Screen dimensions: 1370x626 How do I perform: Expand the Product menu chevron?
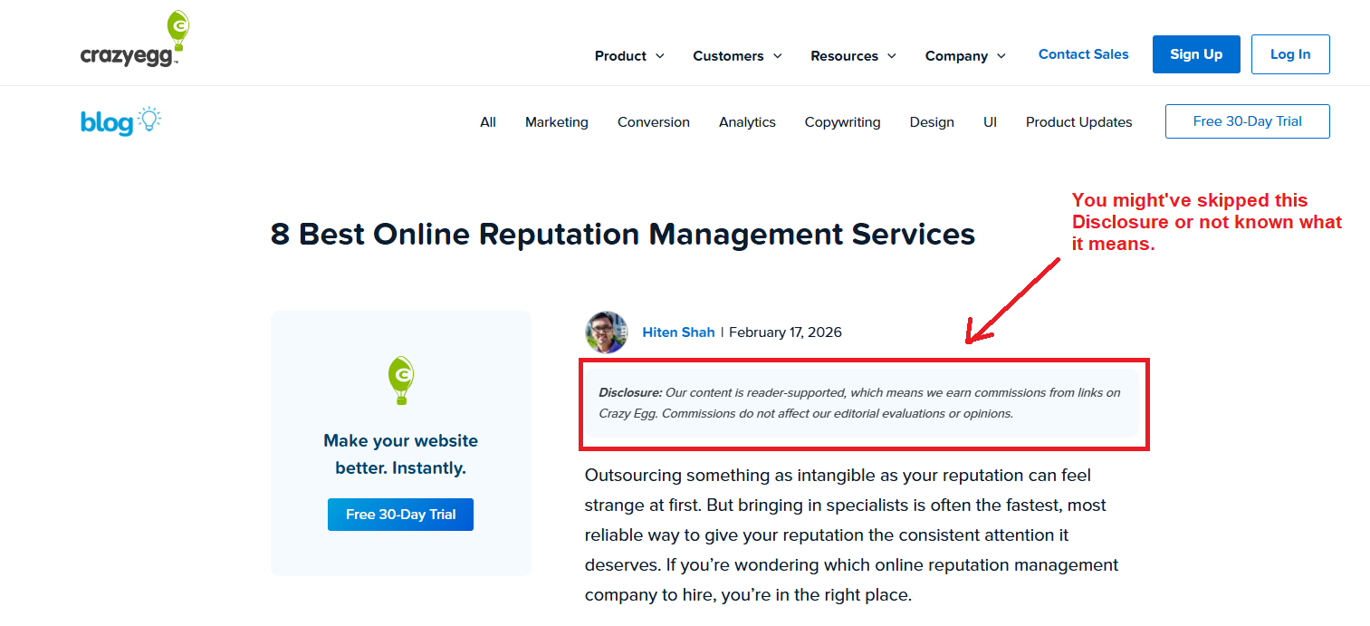(660, 56)
